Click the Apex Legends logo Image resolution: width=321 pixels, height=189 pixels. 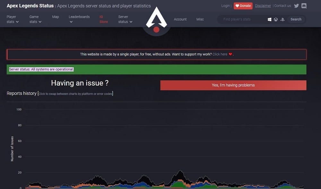click(x=156, y=20)
